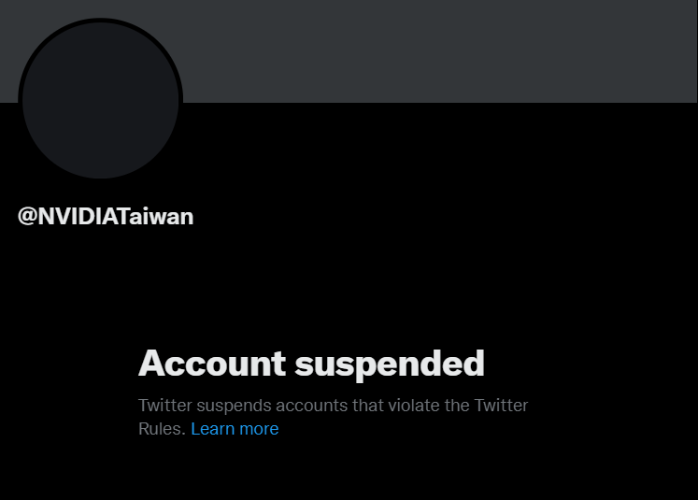Click the word suspends in description
The image size is (698, 500).
coord(234,407)
